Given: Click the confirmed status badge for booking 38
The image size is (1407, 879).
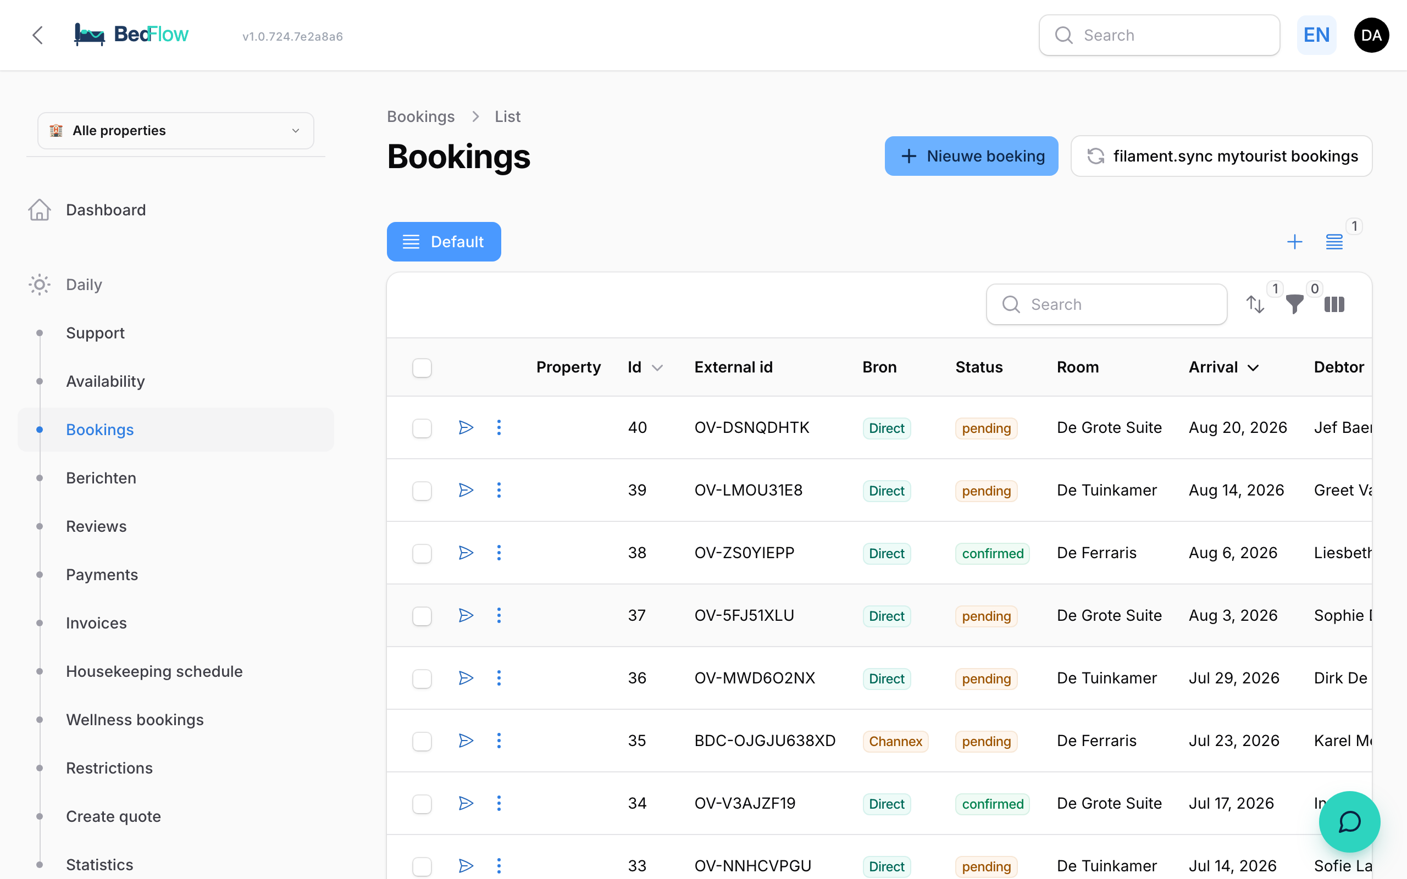Looking at the screenshot, I should tap(992, 553).
